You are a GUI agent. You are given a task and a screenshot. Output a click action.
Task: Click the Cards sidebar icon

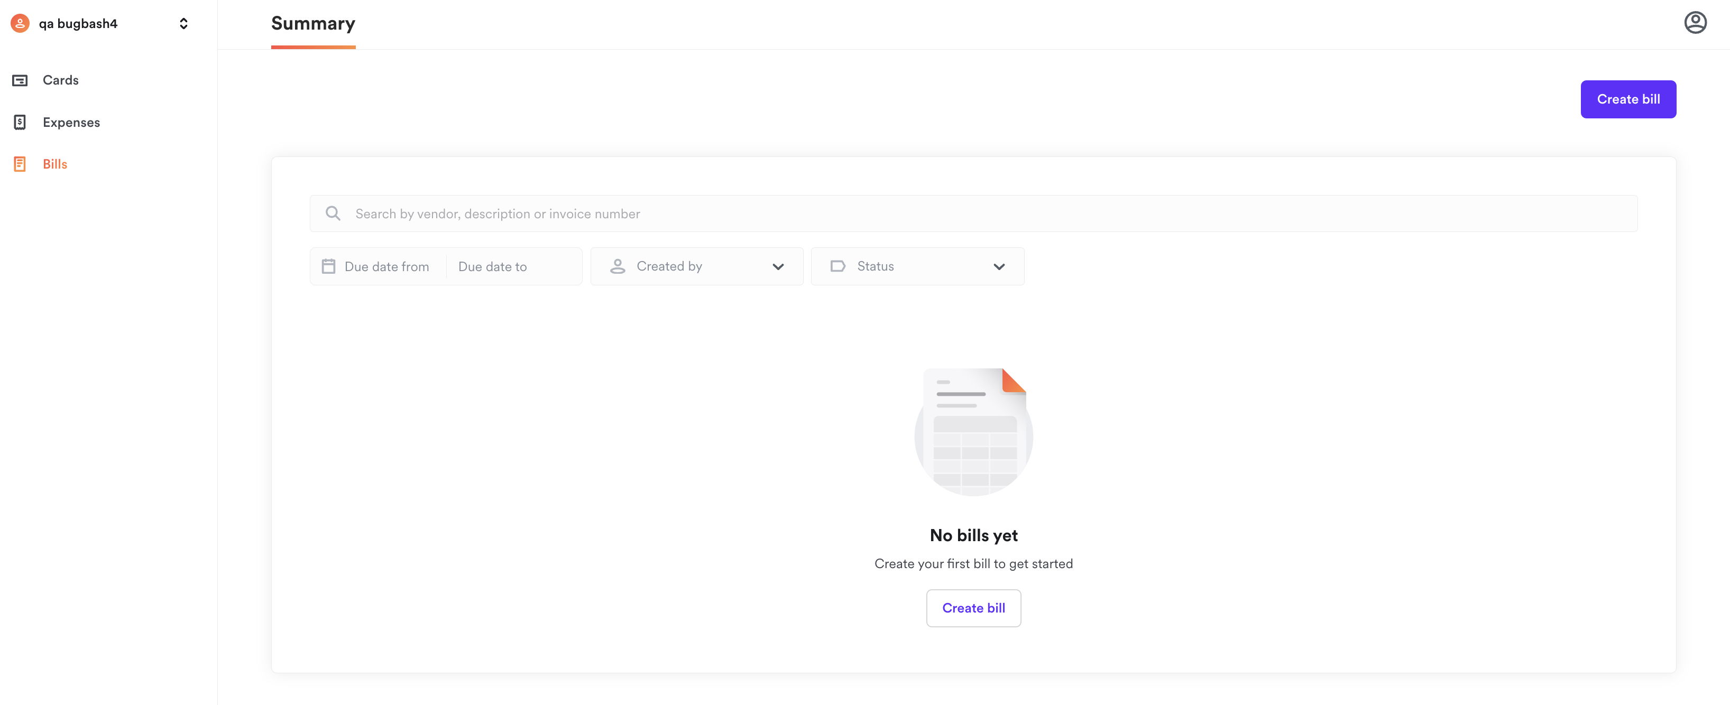click(20, 80)
